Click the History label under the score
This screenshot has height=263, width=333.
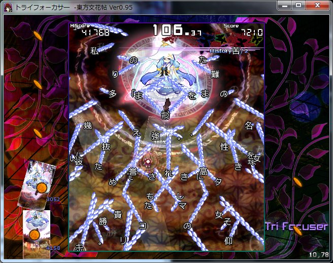(x=228, y=51)
